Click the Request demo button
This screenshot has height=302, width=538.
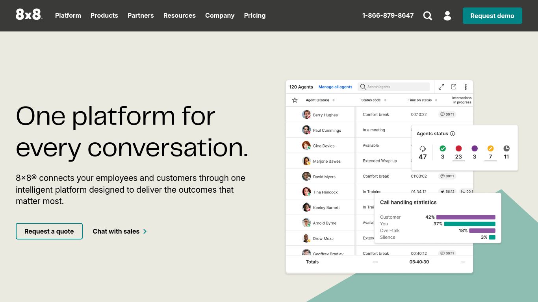[x=492, y=16]
